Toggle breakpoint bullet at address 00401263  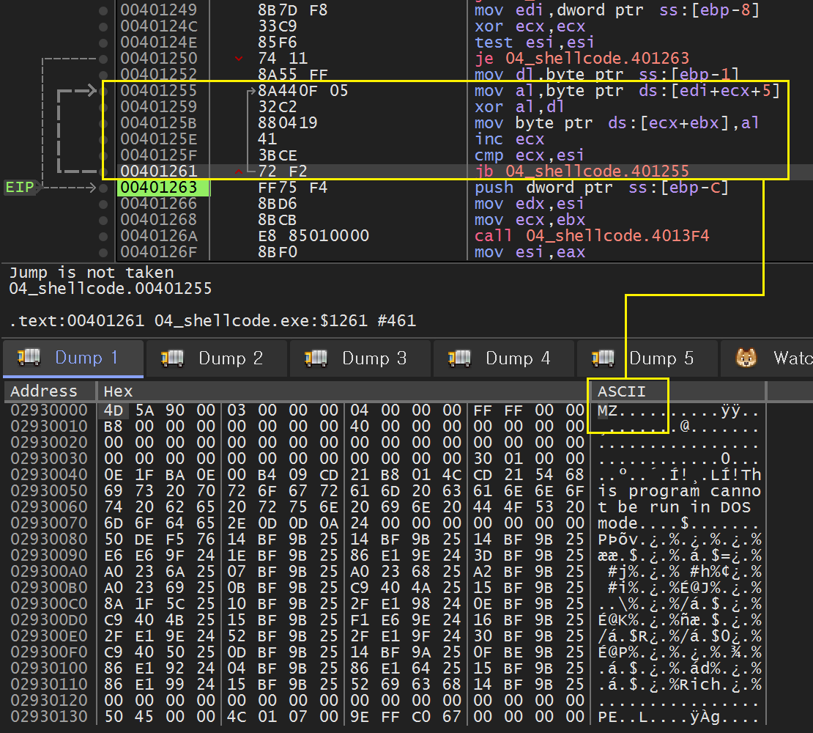click(x=103, y=187)
